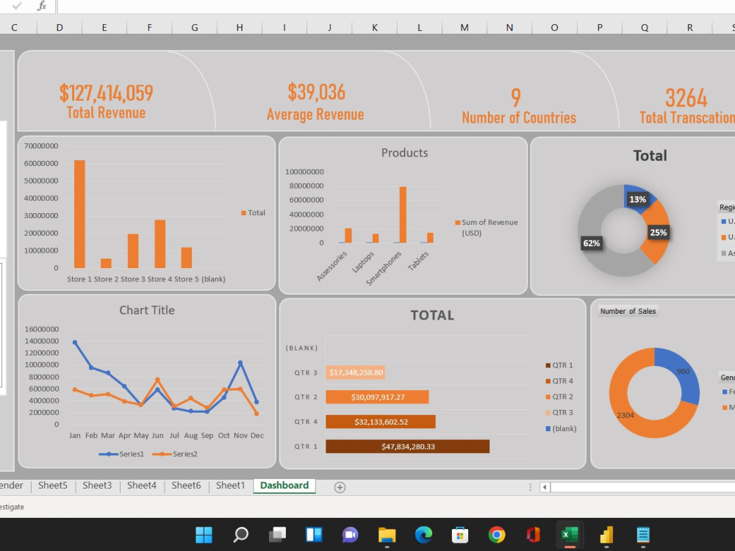Click the Insert Function fx icon
The height and width of the screenshot is (551, 735).
[x=42, y=6]
